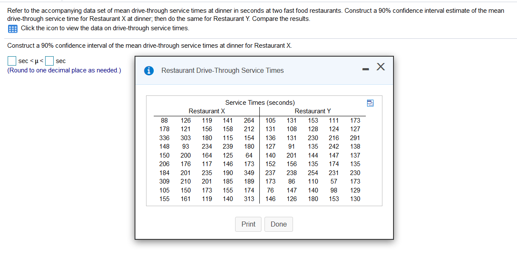Click cell 57 in Restaurant Y

click(x=334, y=181)
